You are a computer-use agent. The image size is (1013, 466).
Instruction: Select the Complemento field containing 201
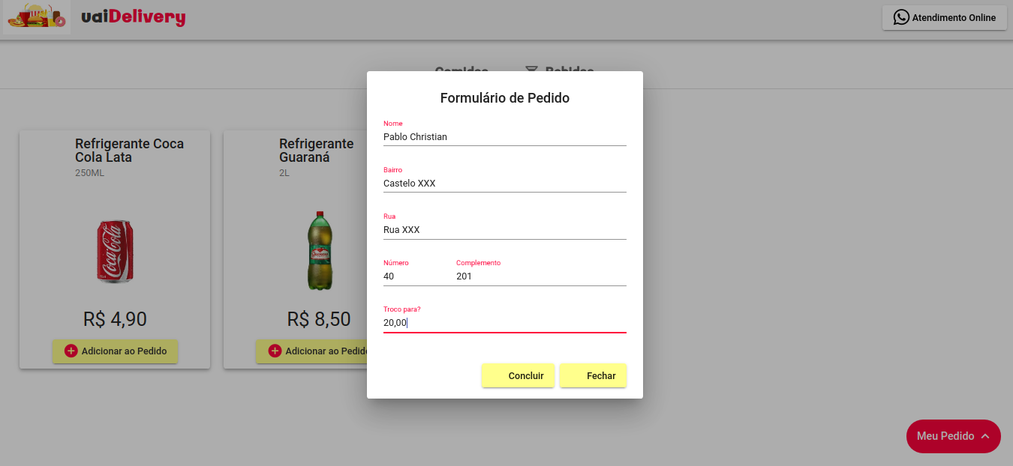(x=541, y=276)
